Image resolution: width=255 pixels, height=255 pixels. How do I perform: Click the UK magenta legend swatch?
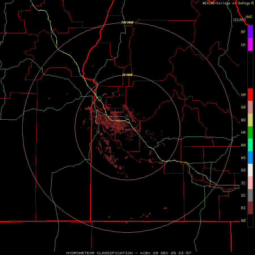click(x=250, y=44)
